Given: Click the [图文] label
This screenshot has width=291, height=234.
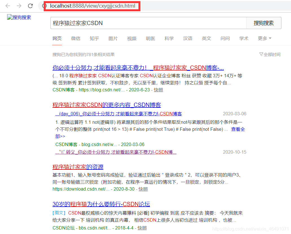Looking at the screenshot, I should pyautogui.click(x=59, y=213).
